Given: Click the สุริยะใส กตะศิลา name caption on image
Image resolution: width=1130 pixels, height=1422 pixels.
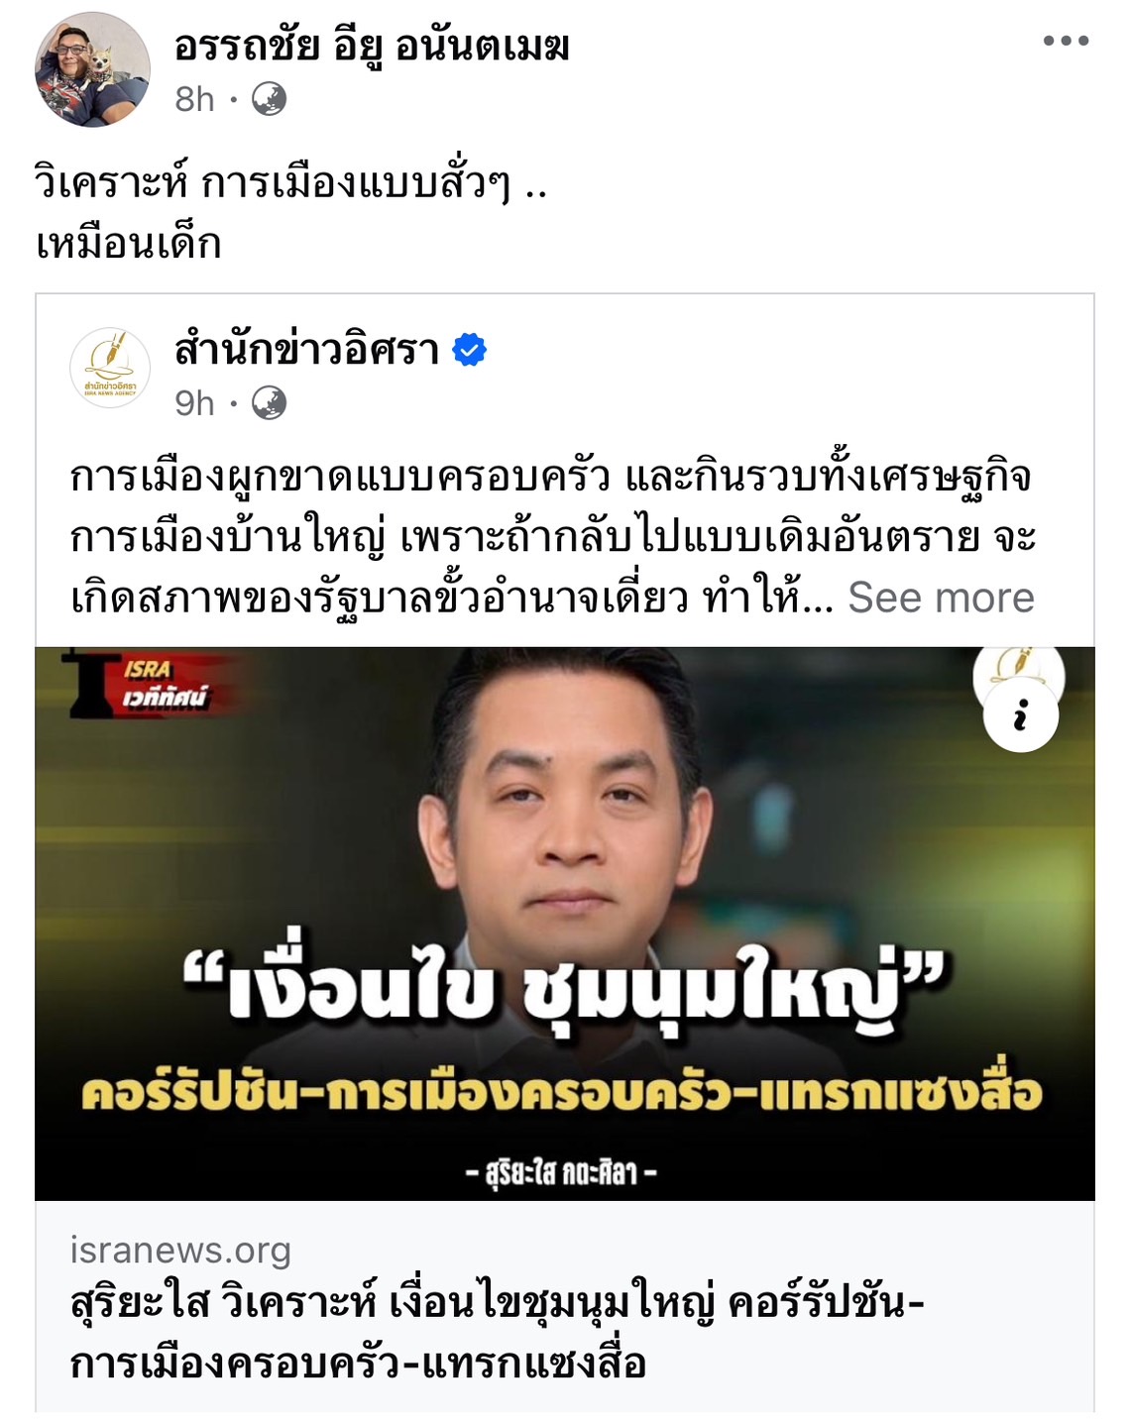Looking at the screenshot, I should [x=561, y=1173].
